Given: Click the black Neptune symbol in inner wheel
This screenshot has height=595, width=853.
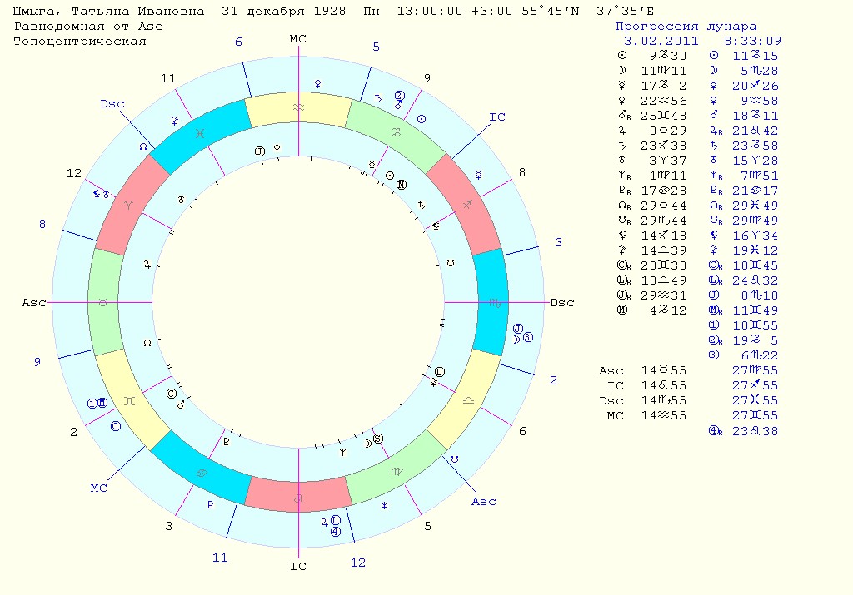Looking at the screenshot, I should tap(342, 452).
